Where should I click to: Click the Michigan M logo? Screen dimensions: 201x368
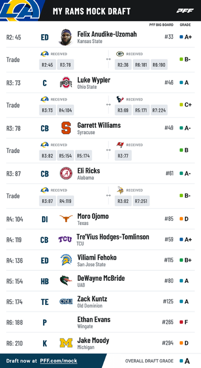pos(66,343)
